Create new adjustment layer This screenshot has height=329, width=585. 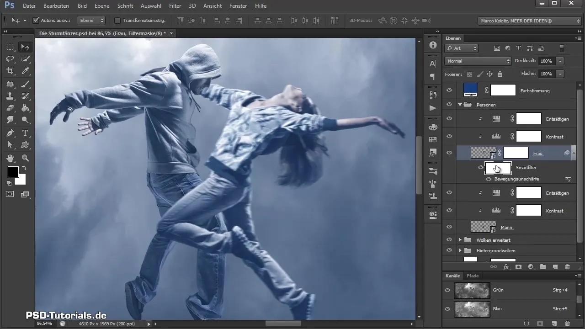click(531, 266)
